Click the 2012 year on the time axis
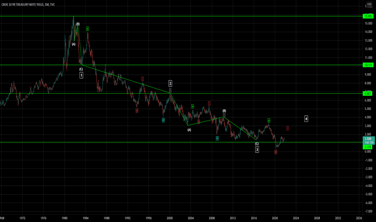This screenshot has width=376, height=222. click(x=233, y=218)
